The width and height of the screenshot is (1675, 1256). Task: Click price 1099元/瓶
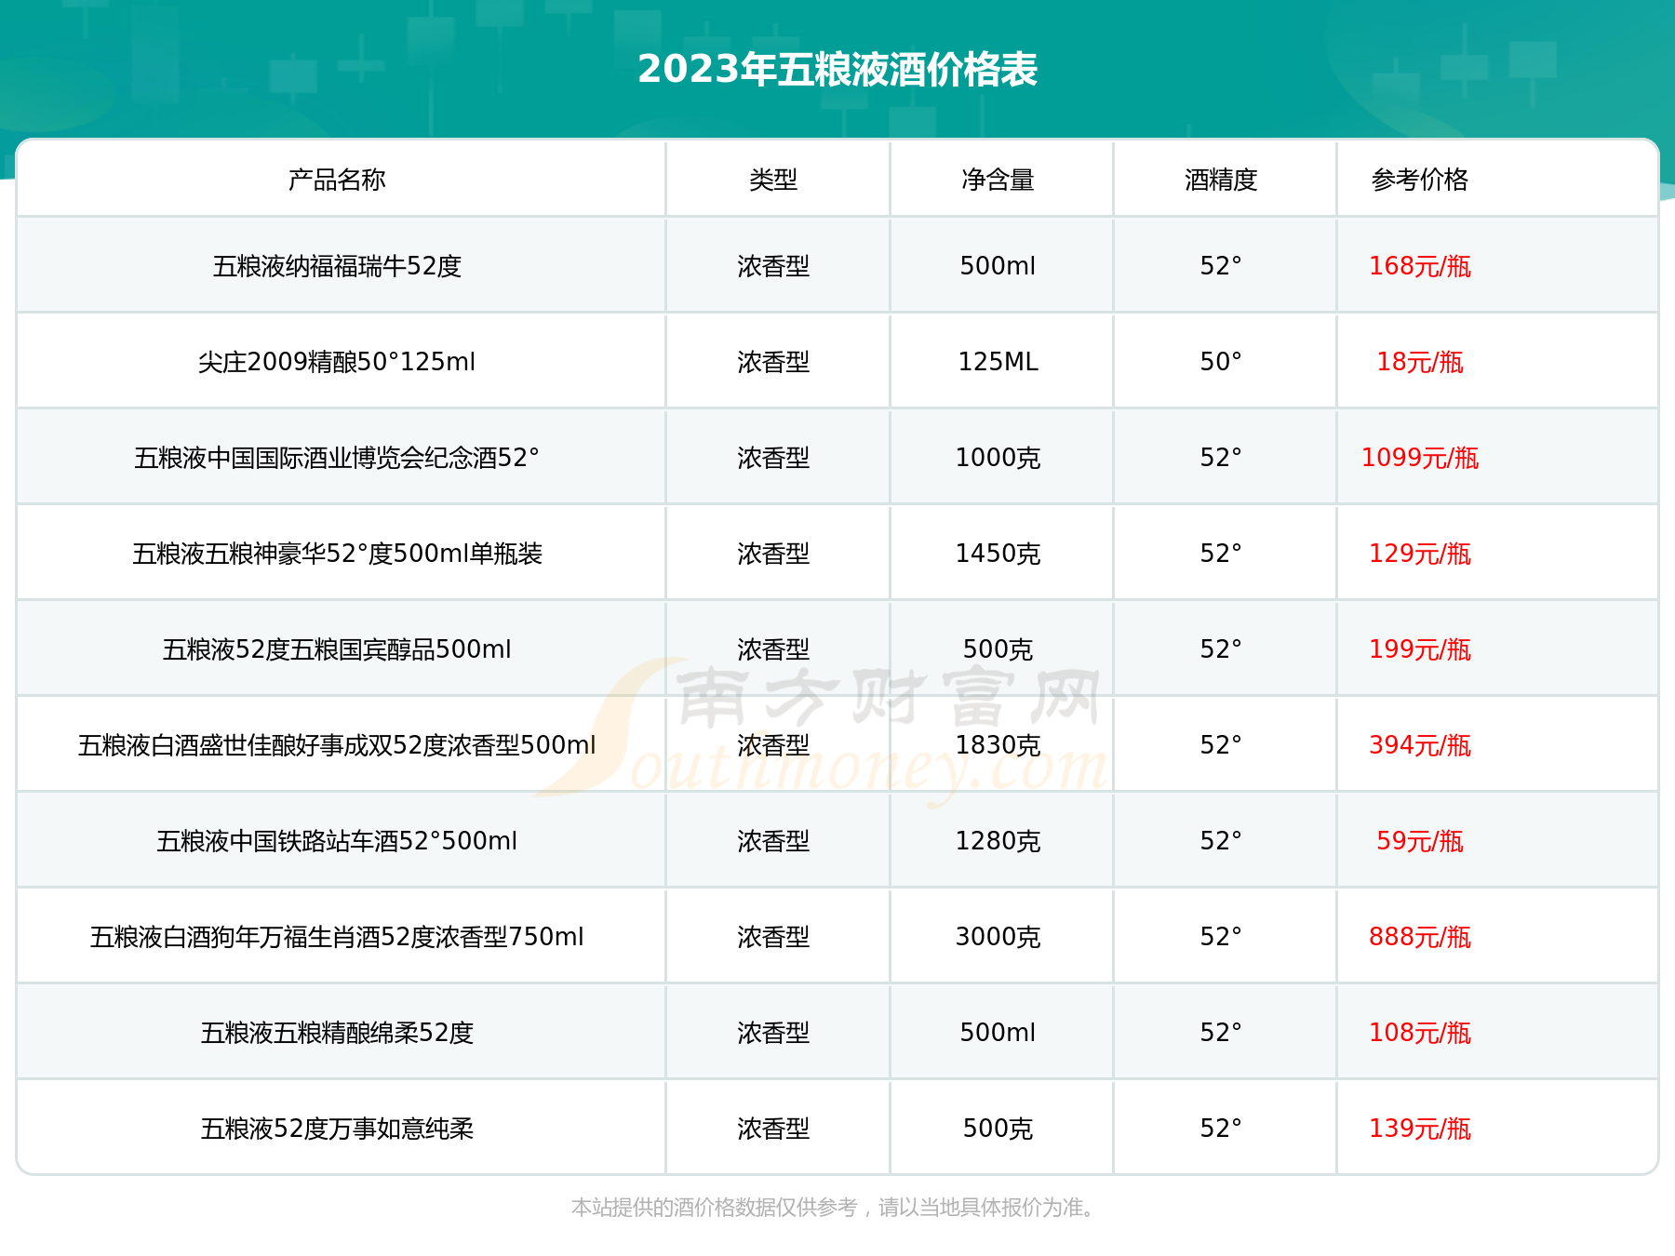point(1419,458)
